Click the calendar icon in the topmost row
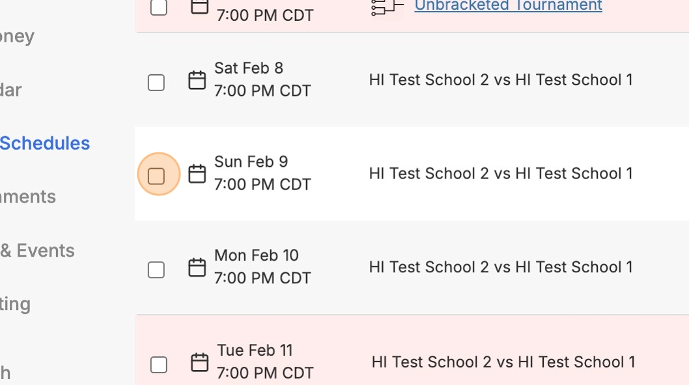 pos(199,6)
